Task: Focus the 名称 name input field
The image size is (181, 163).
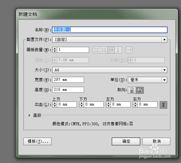Action: [x=110, y=30]
